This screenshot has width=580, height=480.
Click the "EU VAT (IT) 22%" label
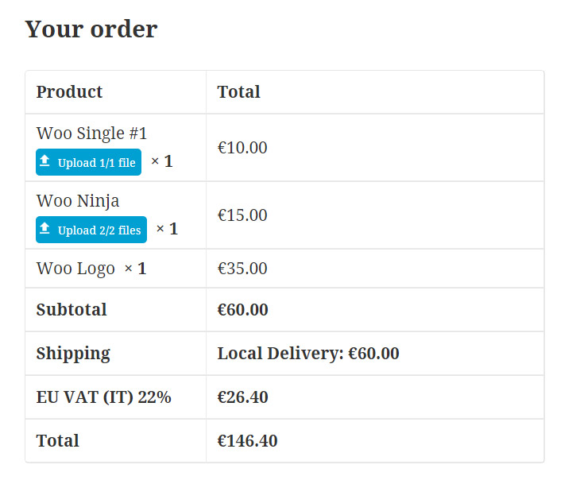click(103, 397)
